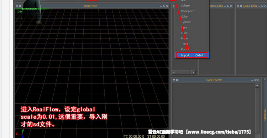267x138 pixels.
Task: Select Hemisphere in the object menu
Action: tap(188, 11)
